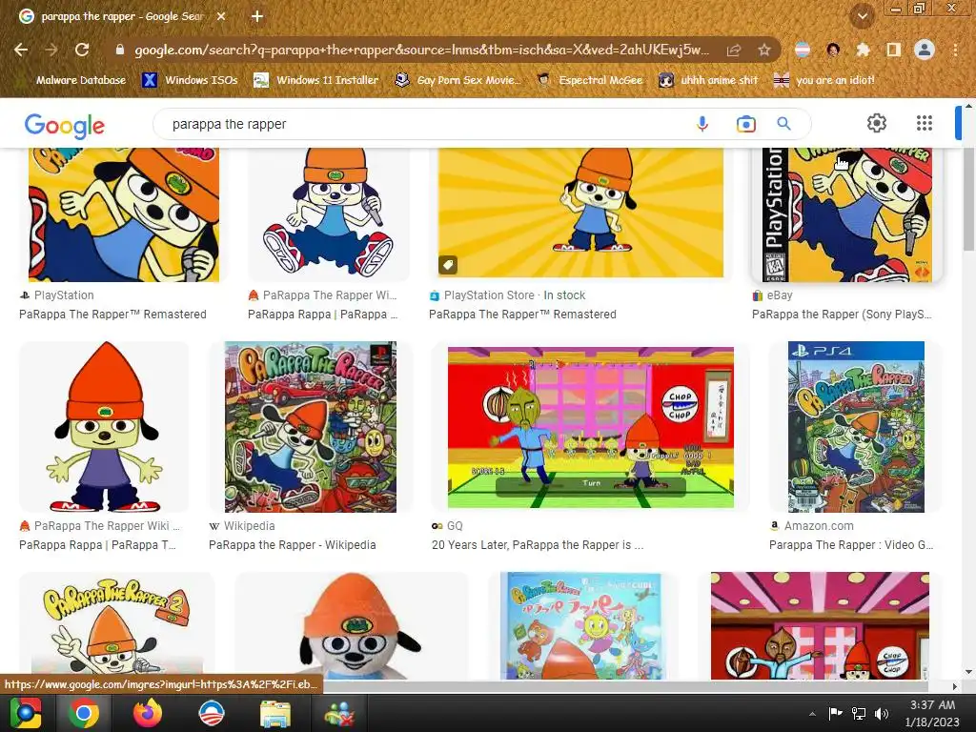The height and width of the screenshot is (732, 976).
Task: Click the page vertical scrollbar
Action: [x=968, y=199]
